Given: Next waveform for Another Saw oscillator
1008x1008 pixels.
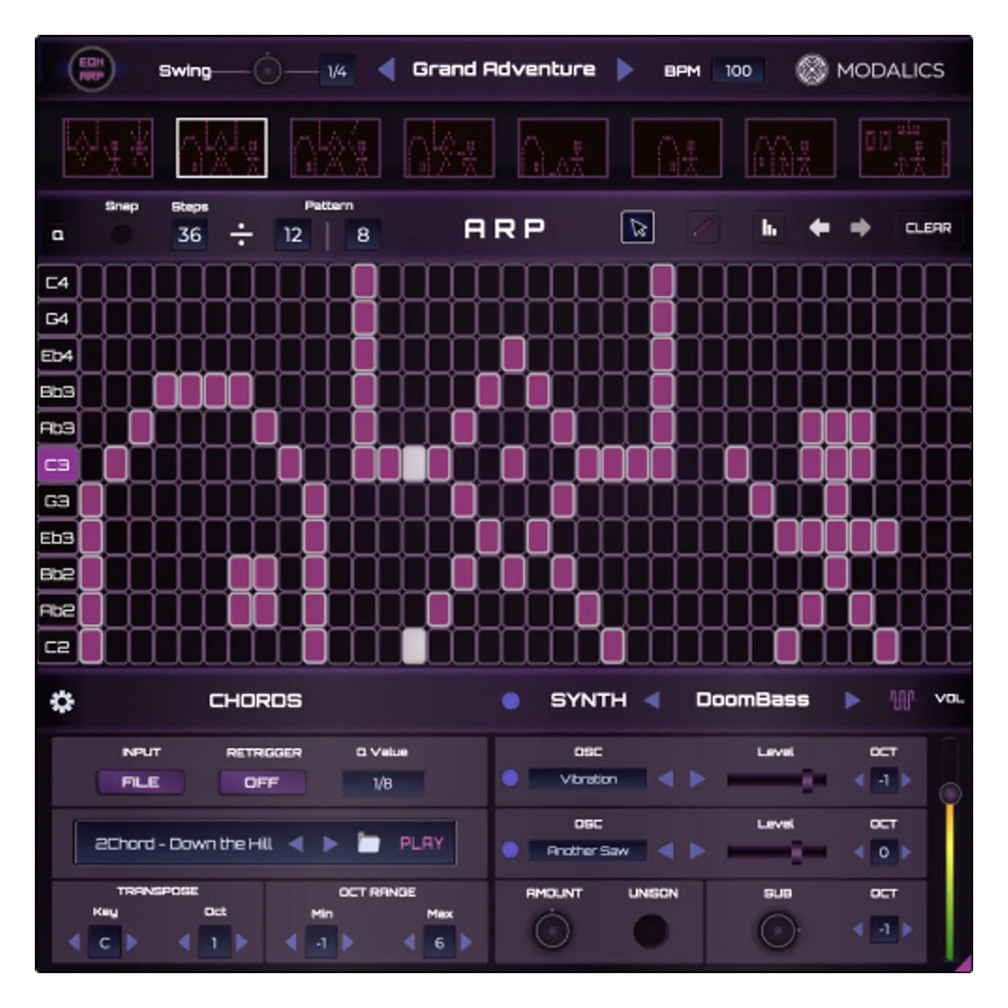Looking at the screenshot, I should (697, 851).
